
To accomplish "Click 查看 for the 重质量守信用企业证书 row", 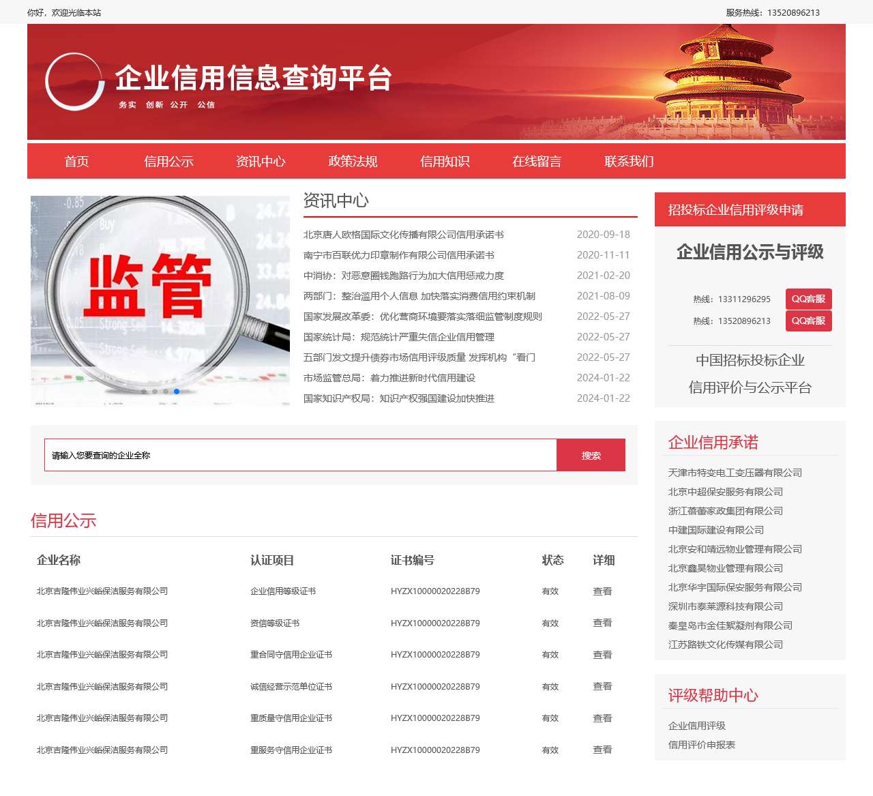I will (x=602, y=718).
